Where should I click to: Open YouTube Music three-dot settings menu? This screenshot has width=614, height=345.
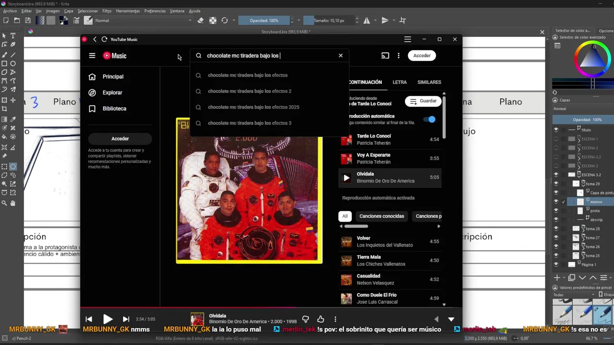[398, 56]
